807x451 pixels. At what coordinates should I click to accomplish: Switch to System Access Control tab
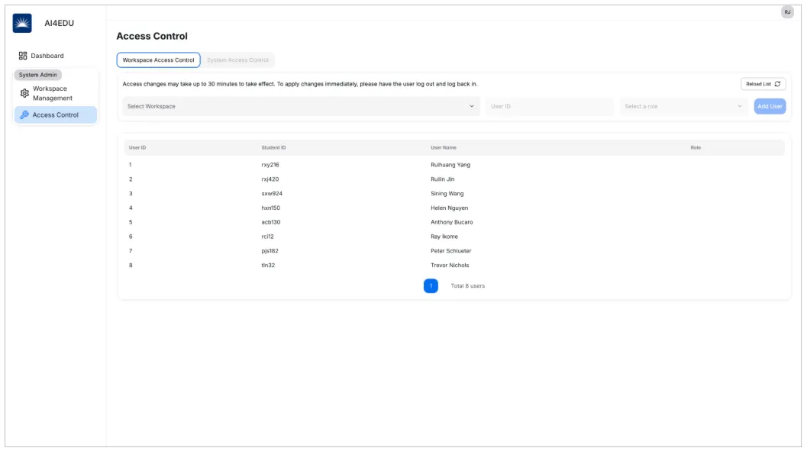coord(237,60)
